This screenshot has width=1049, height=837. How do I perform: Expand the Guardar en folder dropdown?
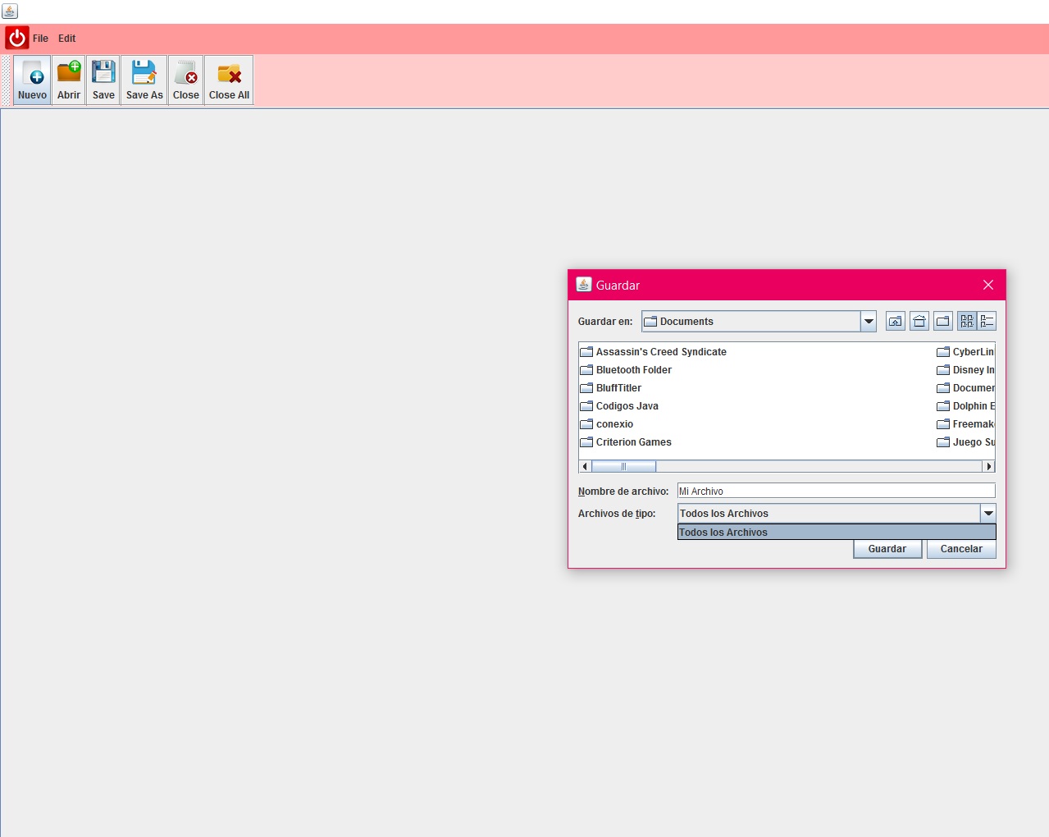tap(869, 322)
